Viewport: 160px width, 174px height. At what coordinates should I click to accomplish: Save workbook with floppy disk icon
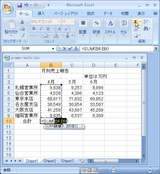click(19, 5)
